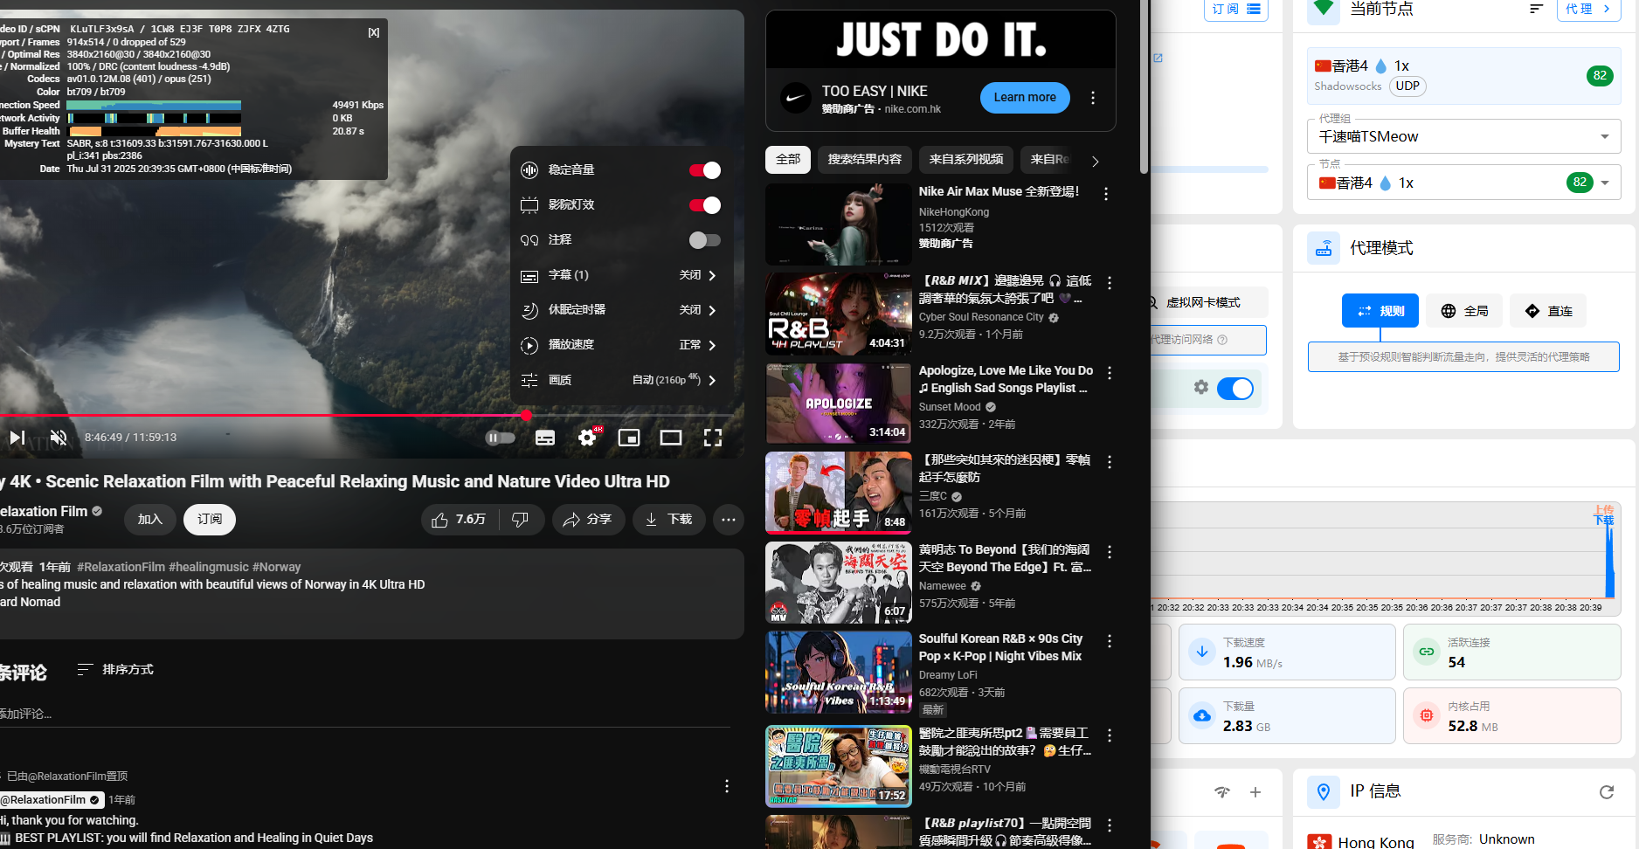Click Learn more on the Nike ad
The image size is (1639, 849).
1025,98
